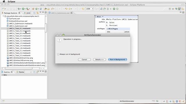Select LWC11_Task_2.3.mediawiki file
The image size is (186, 104).
pyautogui.click(x=20, y=55)
